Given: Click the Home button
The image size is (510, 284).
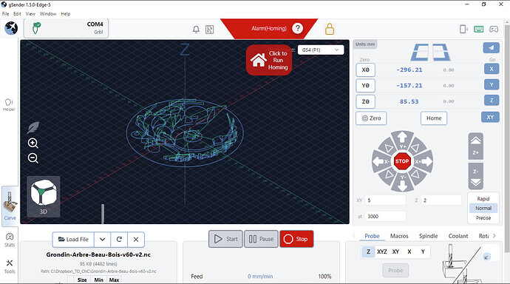Looking at the screenshot, I should 434,118.
